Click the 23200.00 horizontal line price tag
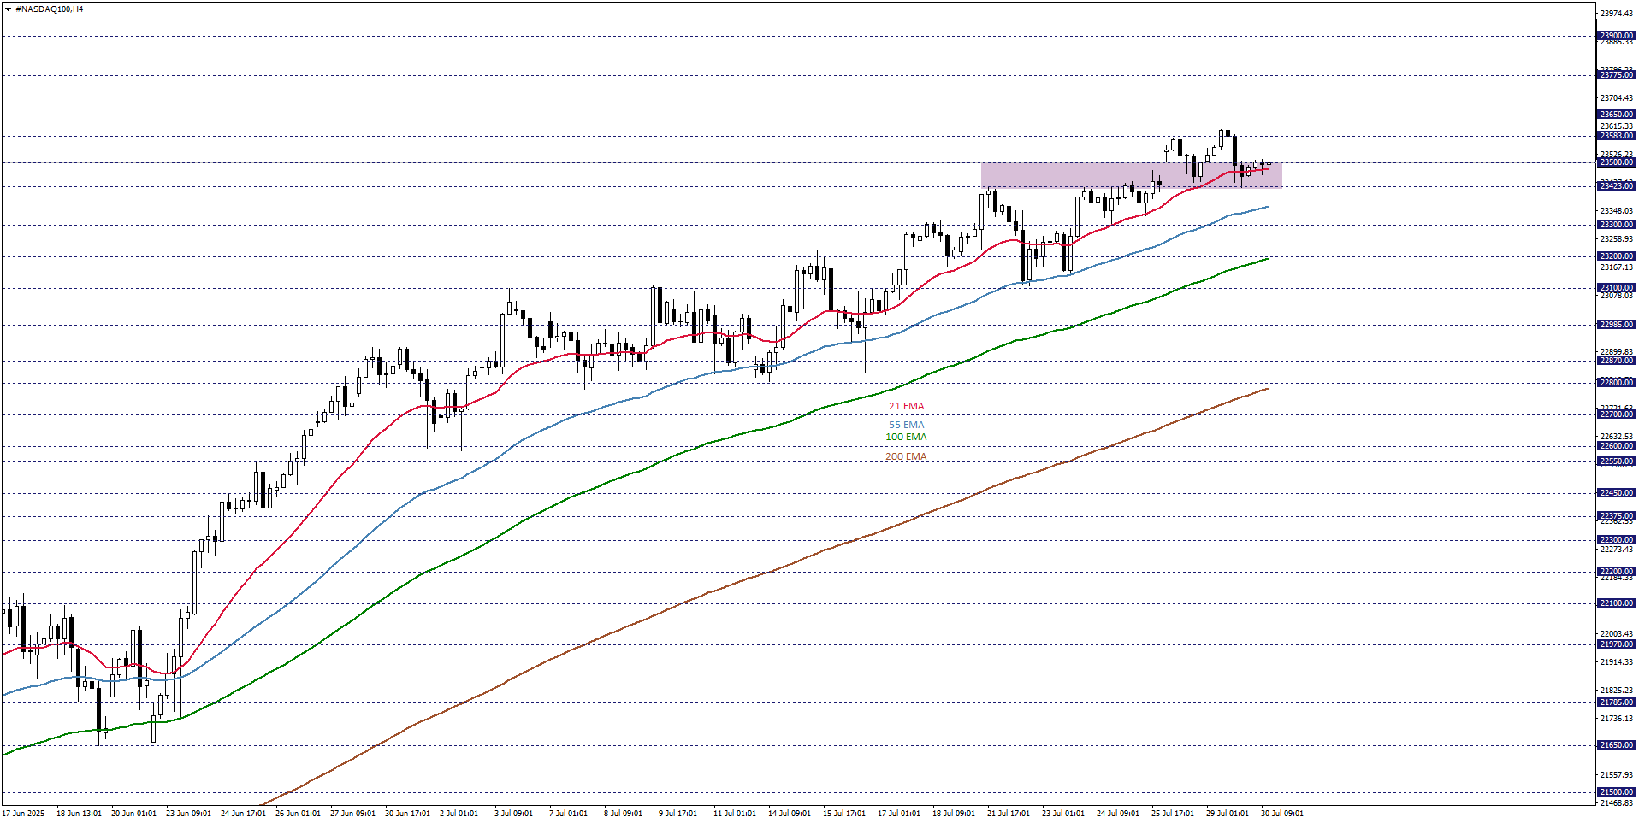This screenshot has width=1639, height=823. [x=1617, y=256]
